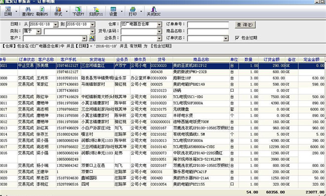Select product cell 美的热水器F60-21A4
This screenshot has height=196, width=326.
[x=201, y=178]
